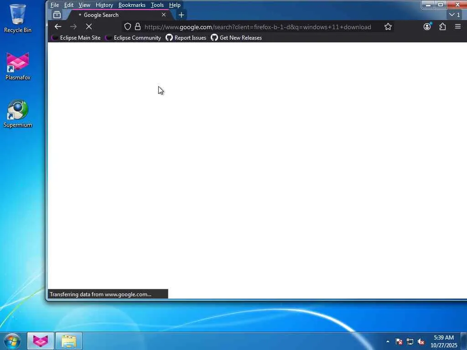Open the File menu
467x350 pixels.
(55, 5)
